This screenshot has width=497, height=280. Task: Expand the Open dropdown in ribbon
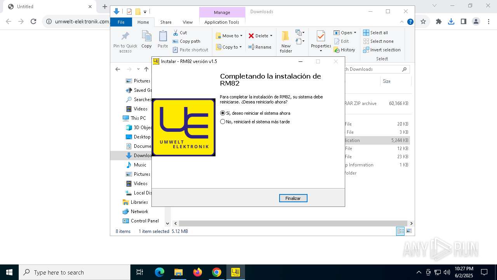(x=345, y=33)
